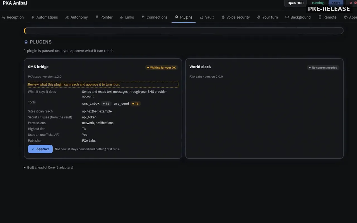Select the Plugins tab
This screenshot has height=223, width=357.
(184, 17)
